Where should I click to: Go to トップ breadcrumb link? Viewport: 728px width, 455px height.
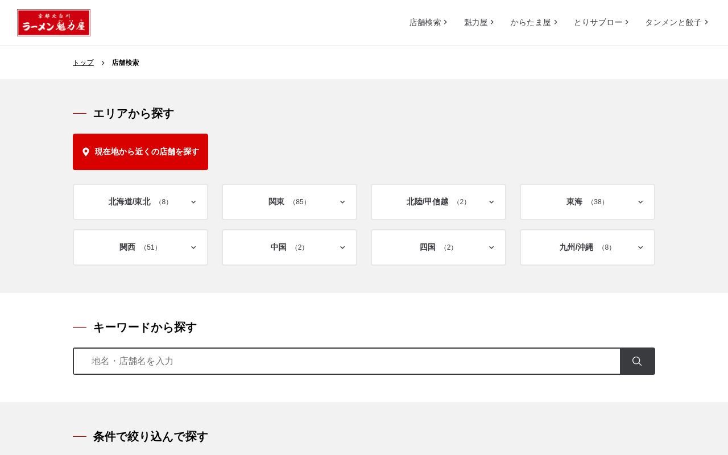(83, 63)
